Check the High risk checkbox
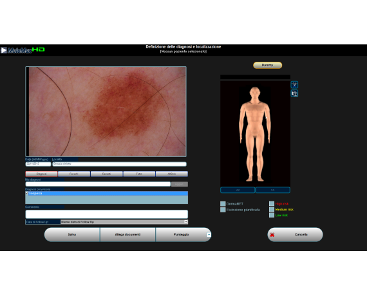This screenshot has height=296, width=367. click(x=272, y=203)
